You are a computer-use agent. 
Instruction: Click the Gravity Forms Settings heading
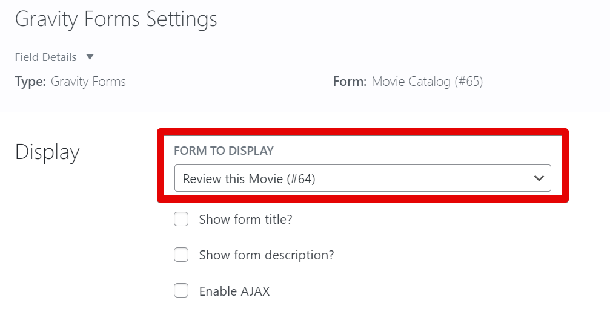[116, 19]
